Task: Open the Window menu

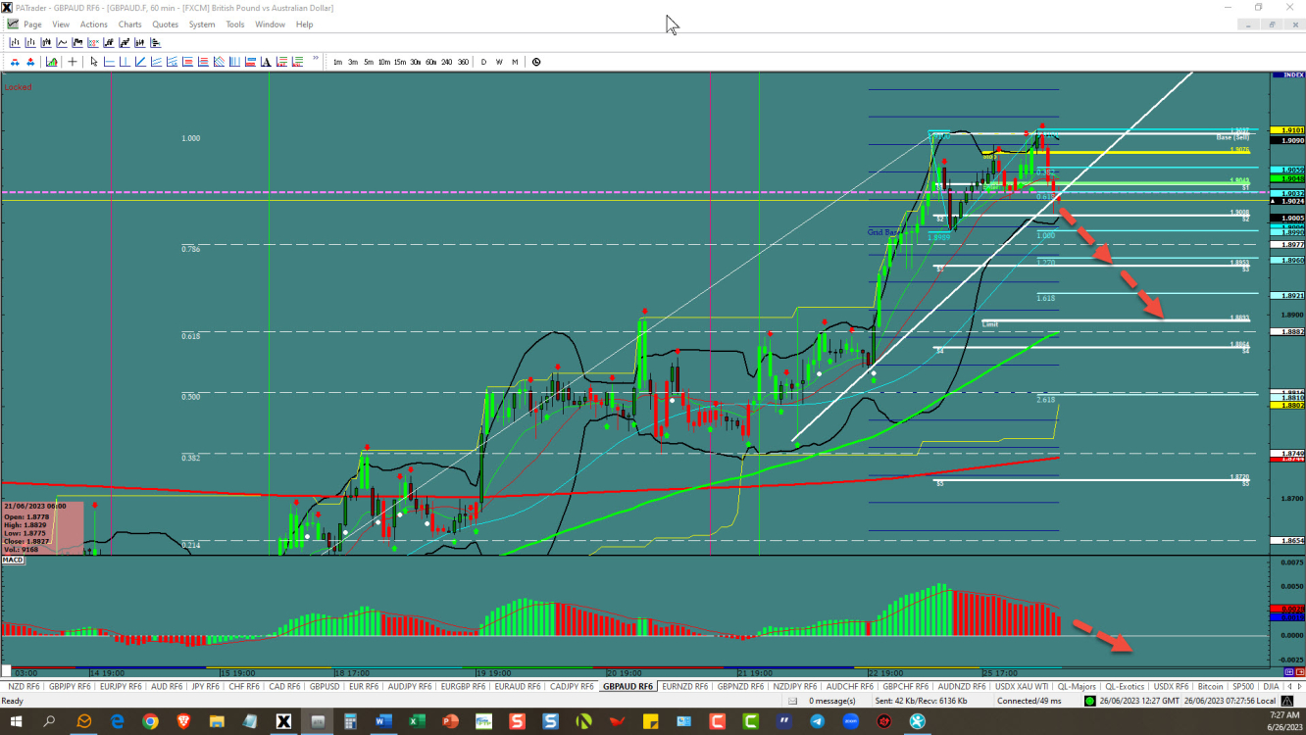Action: point(270,24)
